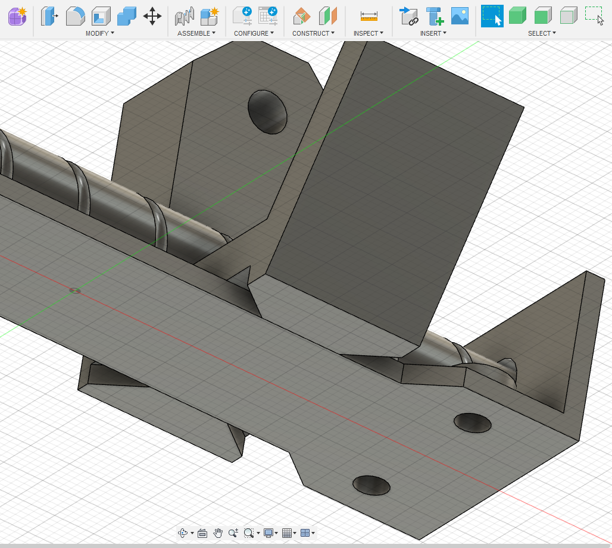612x548 pixels.
Task: Click the Configuration Table icon
Action: (268, 17)
